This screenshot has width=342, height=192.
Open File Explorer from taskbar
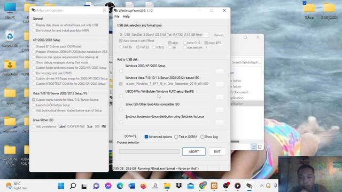167,186
